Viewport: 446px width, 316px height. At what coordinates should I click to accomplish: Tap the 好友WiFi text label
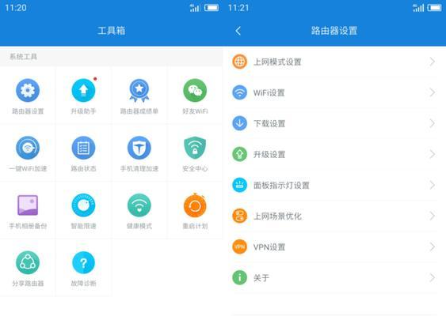[195, 111]
